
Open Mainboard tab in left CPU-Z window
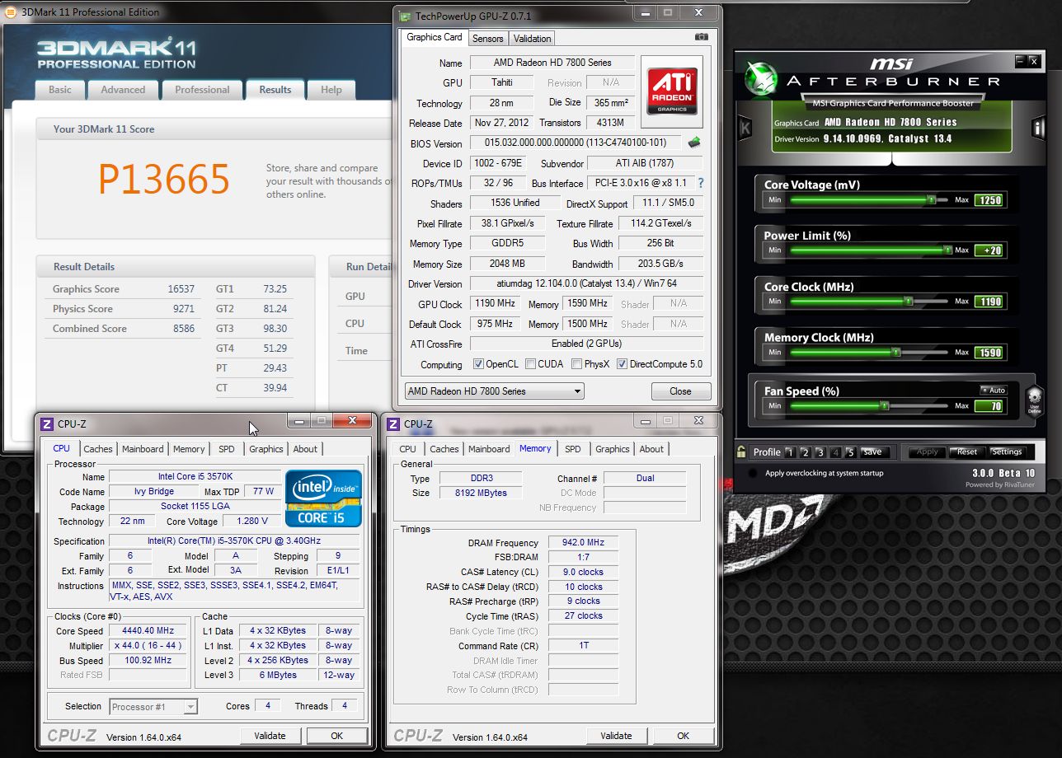point(143,449)
